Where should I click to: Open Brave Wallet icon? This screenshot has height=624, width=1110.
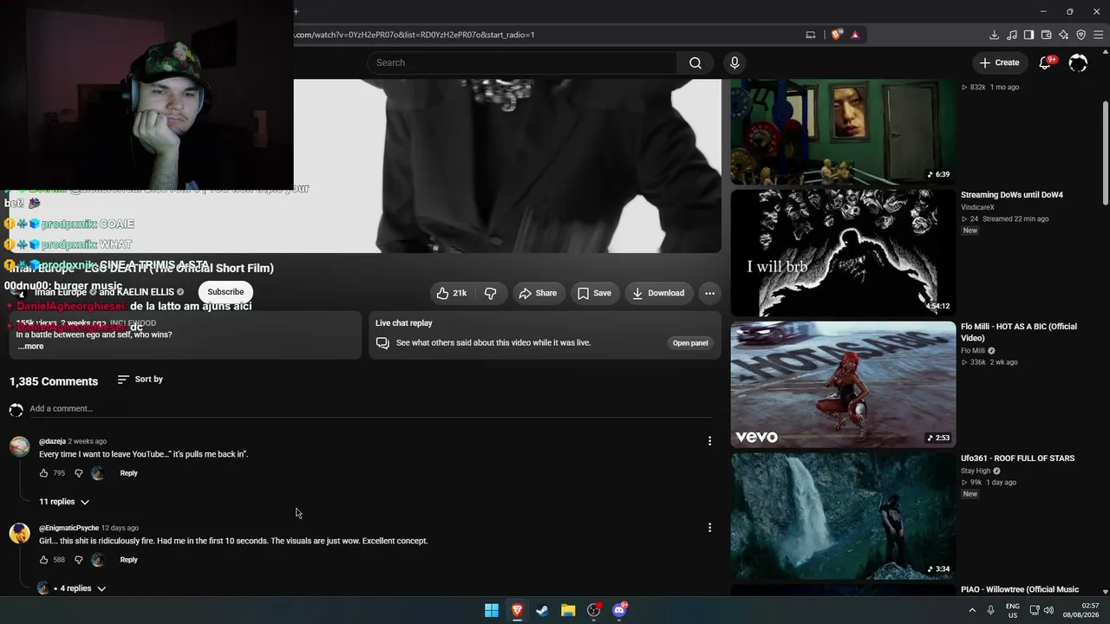(x=1046, y=35)
